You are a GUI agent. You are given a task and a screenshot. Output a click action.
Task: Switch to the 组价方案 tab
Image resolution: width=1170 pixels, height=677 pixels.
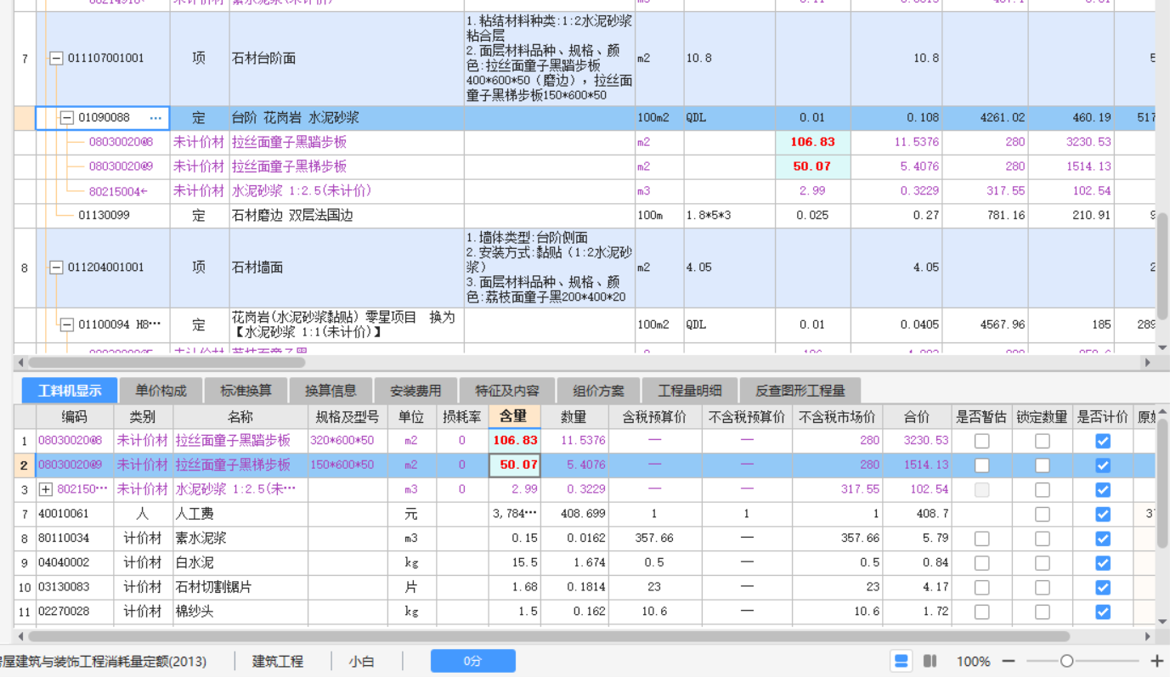[598, 391]
